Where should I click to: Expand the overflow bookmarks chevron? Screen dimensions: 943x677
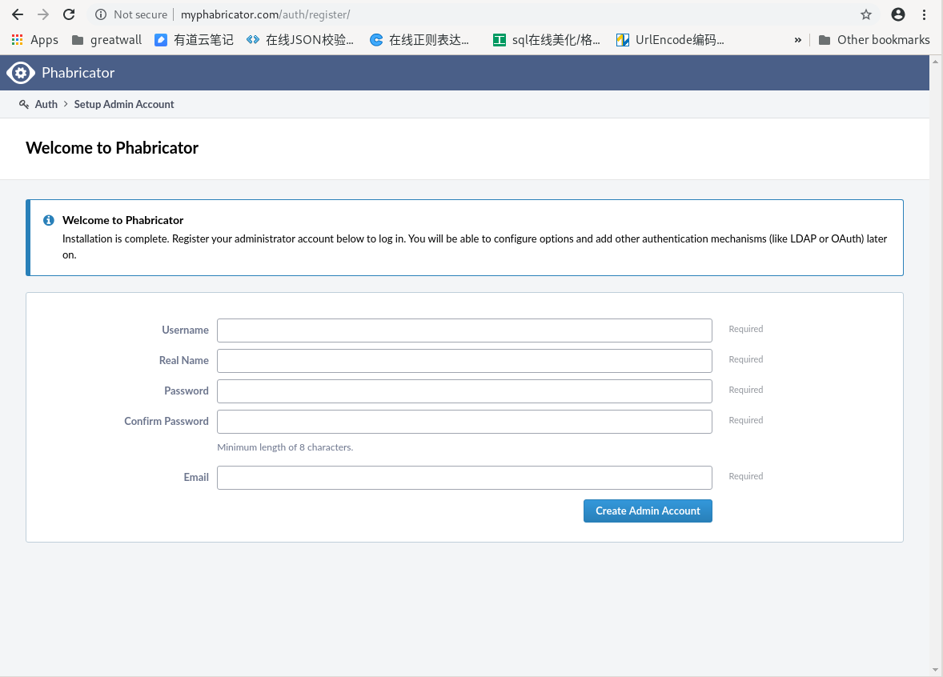point(797,39)
